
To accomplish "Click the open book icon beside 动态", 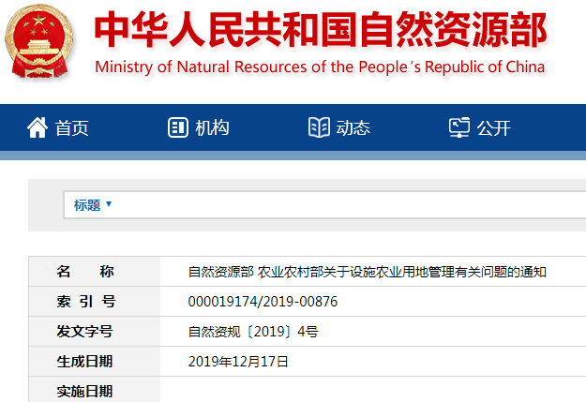I will click(319, 127).
